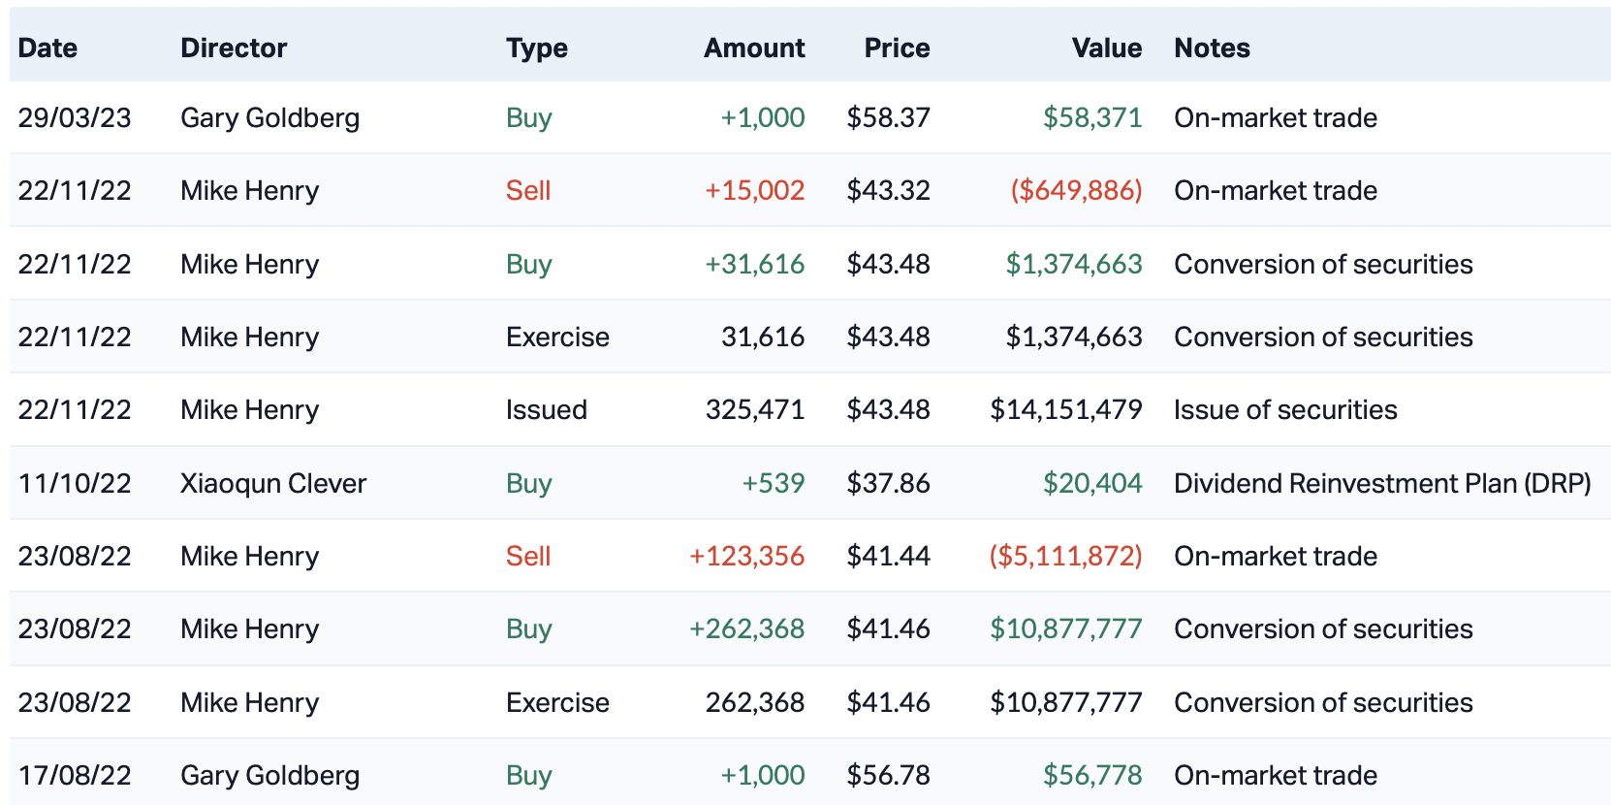1611x805 pixels.
Task: Open Gary Goldberg in the 29/03/23 row
Action: tap(269, 118)
